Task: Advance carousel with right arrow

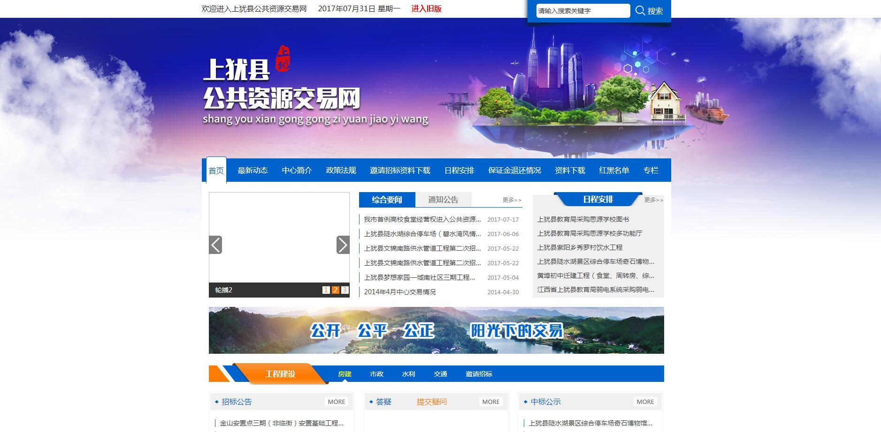Action: tap(343, 245)
